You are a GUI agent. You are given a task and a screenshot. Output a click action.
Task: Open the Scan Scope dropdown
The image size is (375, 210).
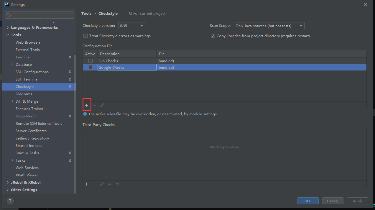(269, 26)
